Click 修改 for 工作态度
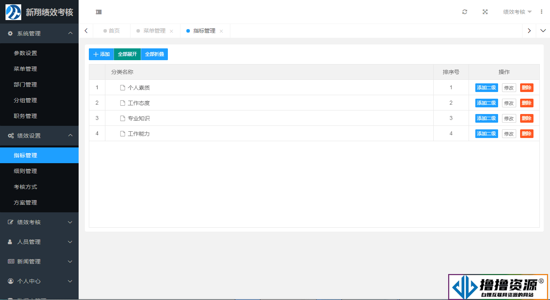 pos(509,103)
